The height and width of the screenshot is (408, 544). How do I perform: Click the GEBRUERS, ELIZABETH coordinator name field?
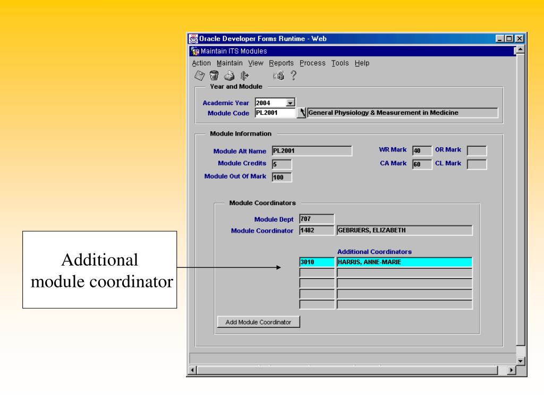[x=404, y=231]
